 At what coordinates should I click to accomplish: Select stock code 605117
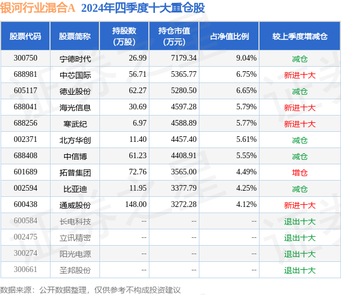coord(25,90)
